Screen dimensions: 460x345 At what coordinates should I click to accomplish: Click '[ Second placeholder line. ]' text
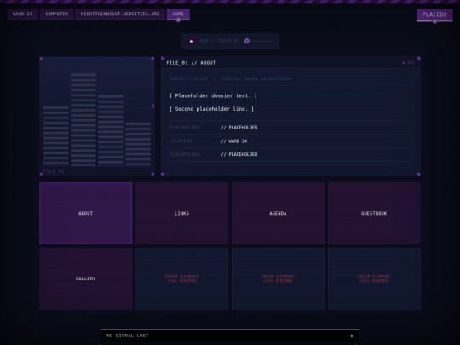point(211,109)
